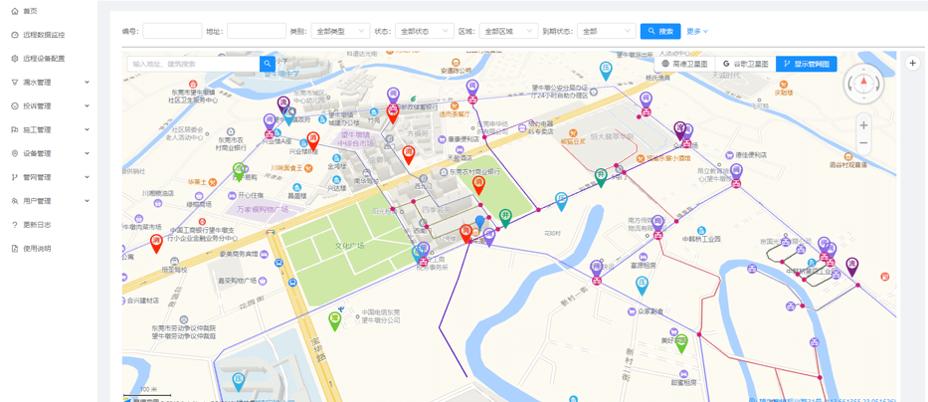Select the purple 阀 marker above 通市茶餐厅
This screenshot has height=402, width=928.
pos(471,89)
